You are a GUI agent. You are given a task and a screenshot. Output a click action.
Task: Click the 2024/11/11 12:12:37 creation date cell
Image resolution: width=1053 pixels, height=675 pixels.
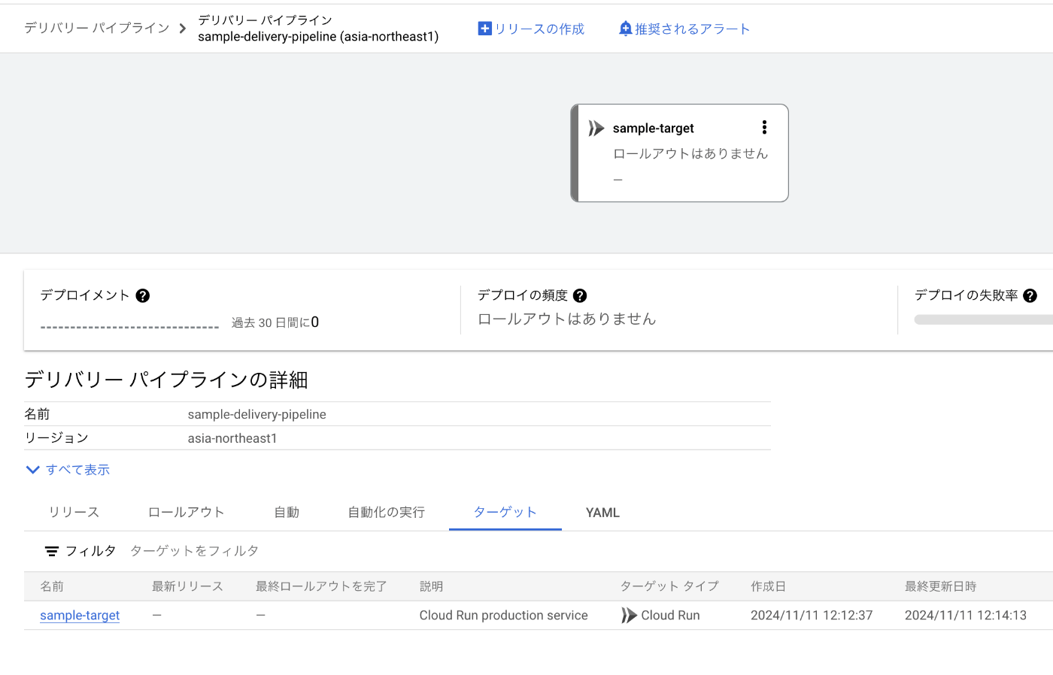click(x=812, y=616)
